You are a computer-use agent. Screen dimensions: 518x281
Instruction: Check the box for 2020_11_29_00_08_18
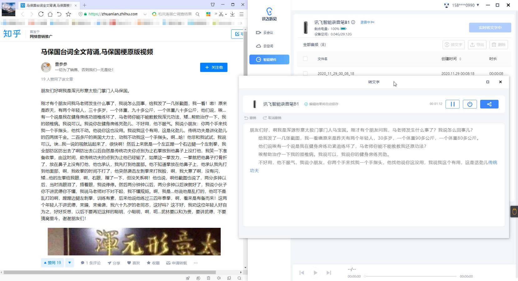point(305,74)
